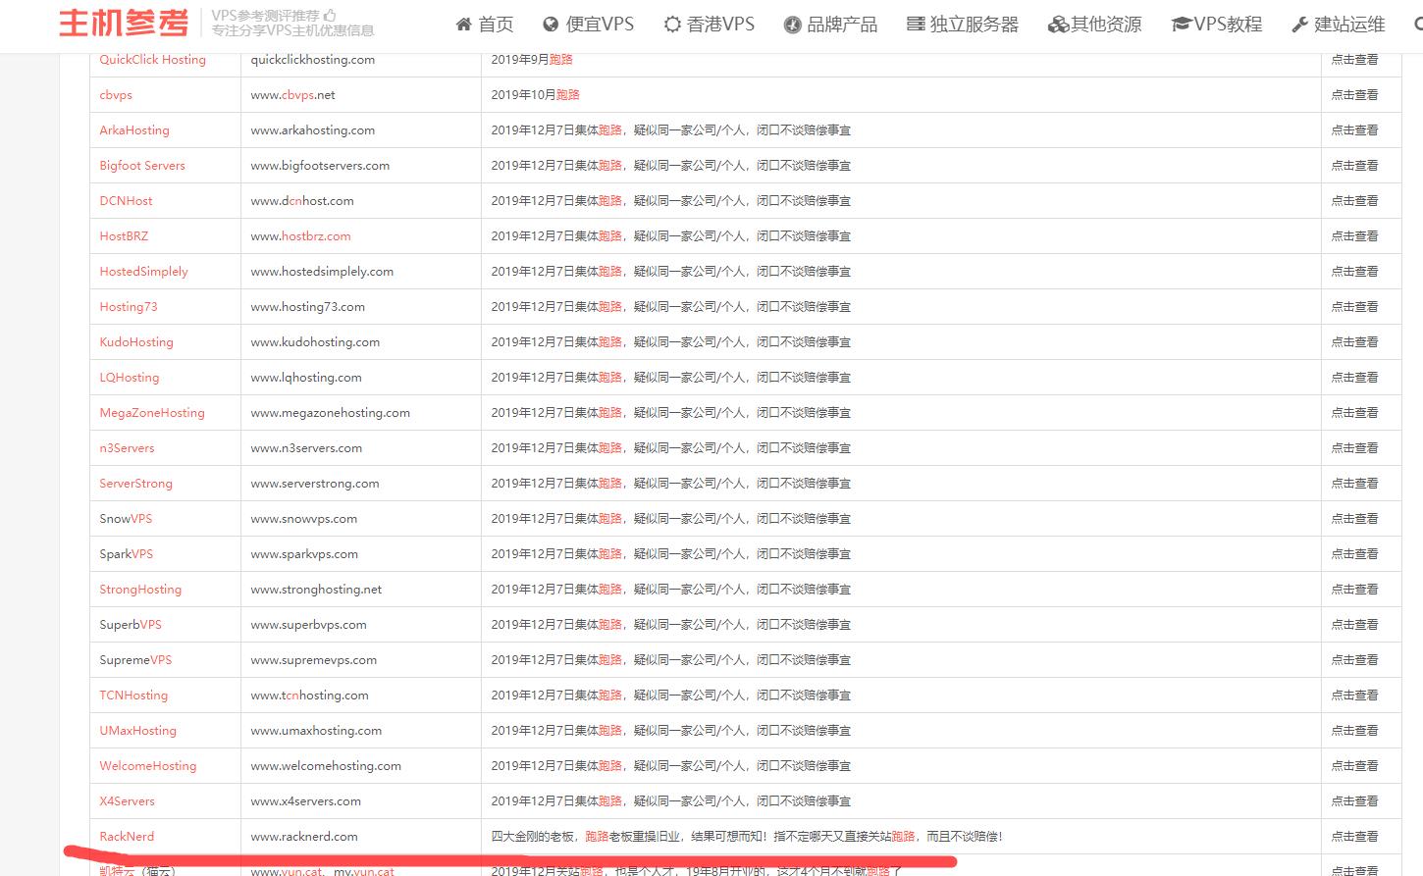Open the Bigfoot Servers link
1423x876 pixels.
142,166
